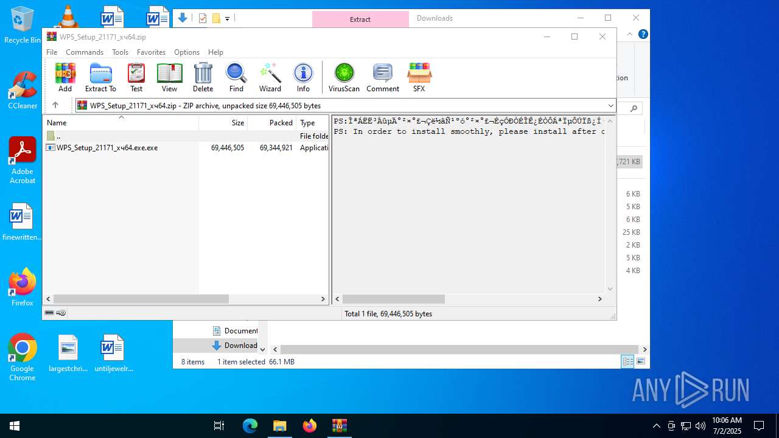This screenshot has width=779, height=438.
Task: Open the Options menu
Action: 187,52
